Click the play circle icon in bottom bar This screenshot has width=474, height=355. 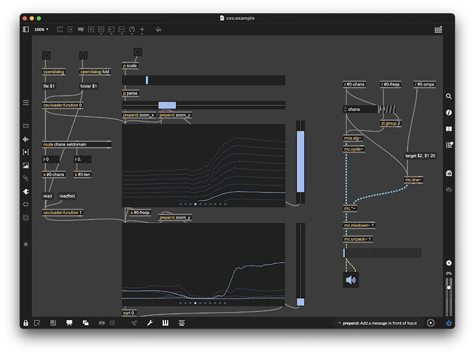[431, 323]
